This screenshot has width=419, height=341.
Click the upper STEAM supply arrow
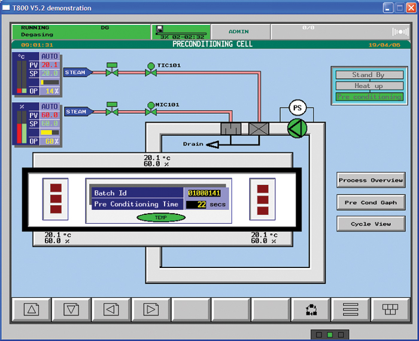tap(78, 72)
